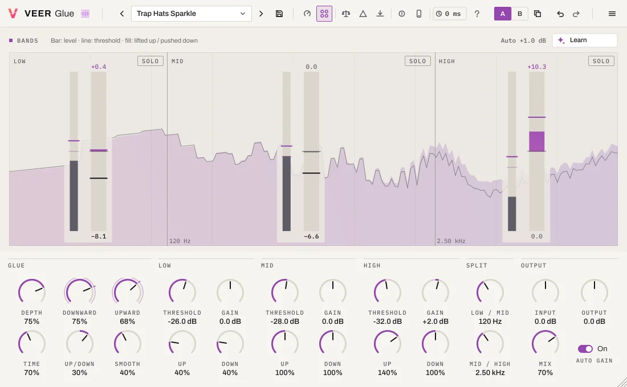Switch to state B
The height and width of the screenshot is (387, 627).
(520, 14)
